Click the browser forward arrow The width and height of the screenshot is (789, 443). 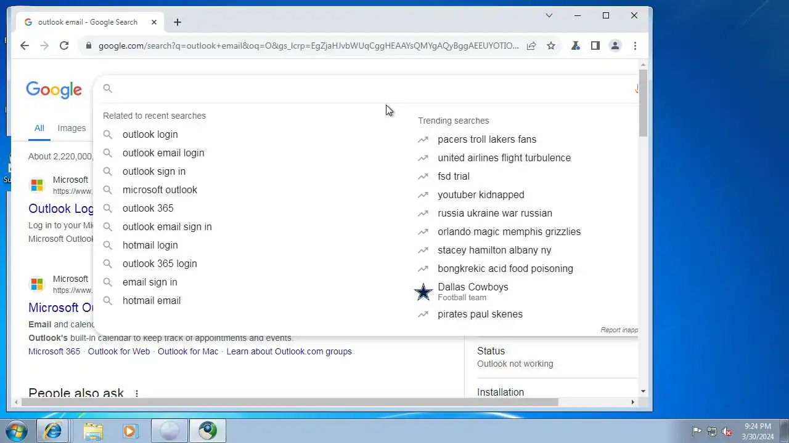coord(44,46)
